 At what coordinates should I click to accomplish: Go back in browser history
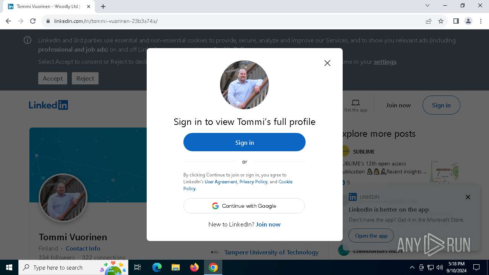[8, 21]
